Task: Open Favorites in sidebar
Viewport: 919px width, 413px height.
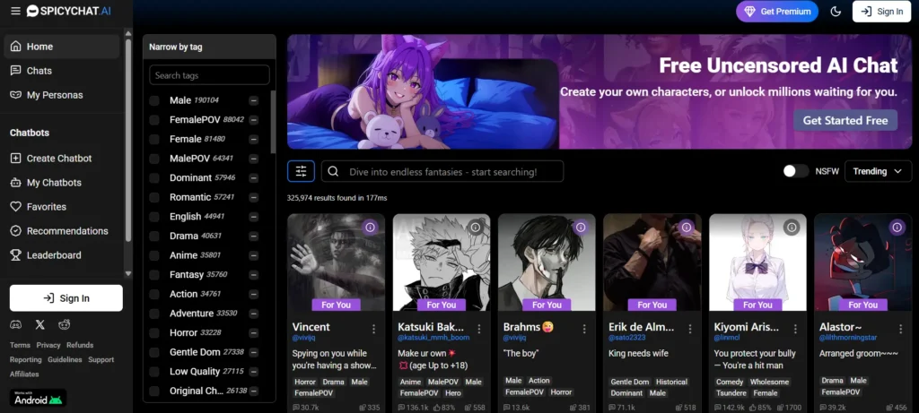Action: 62,206
